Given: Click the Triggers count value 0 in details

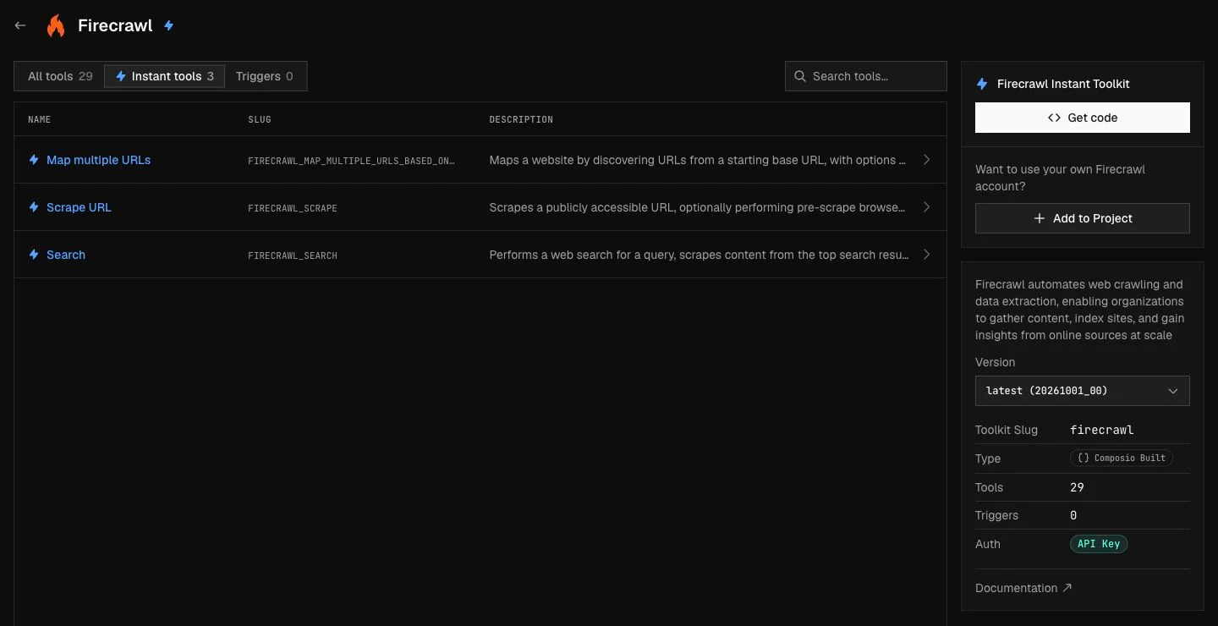Looking at the screenshot, I should point(1073,515).
